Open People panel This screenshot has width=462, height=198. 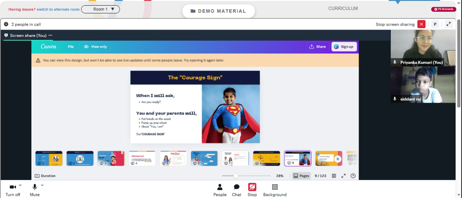[220, 190]
